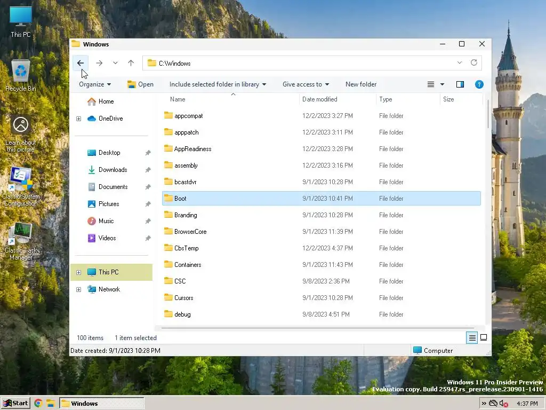
Task: Select the CbsTemp folder row
Action: coord(322,248)
